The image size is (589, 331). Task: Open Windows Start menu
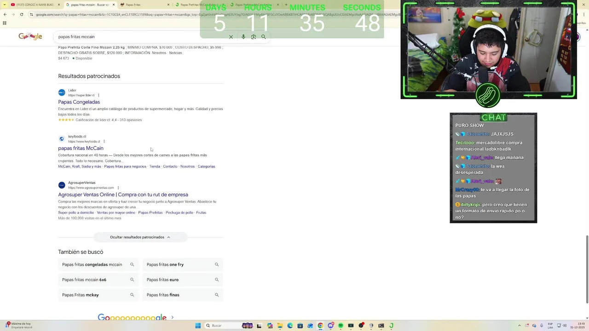point(198,325)
